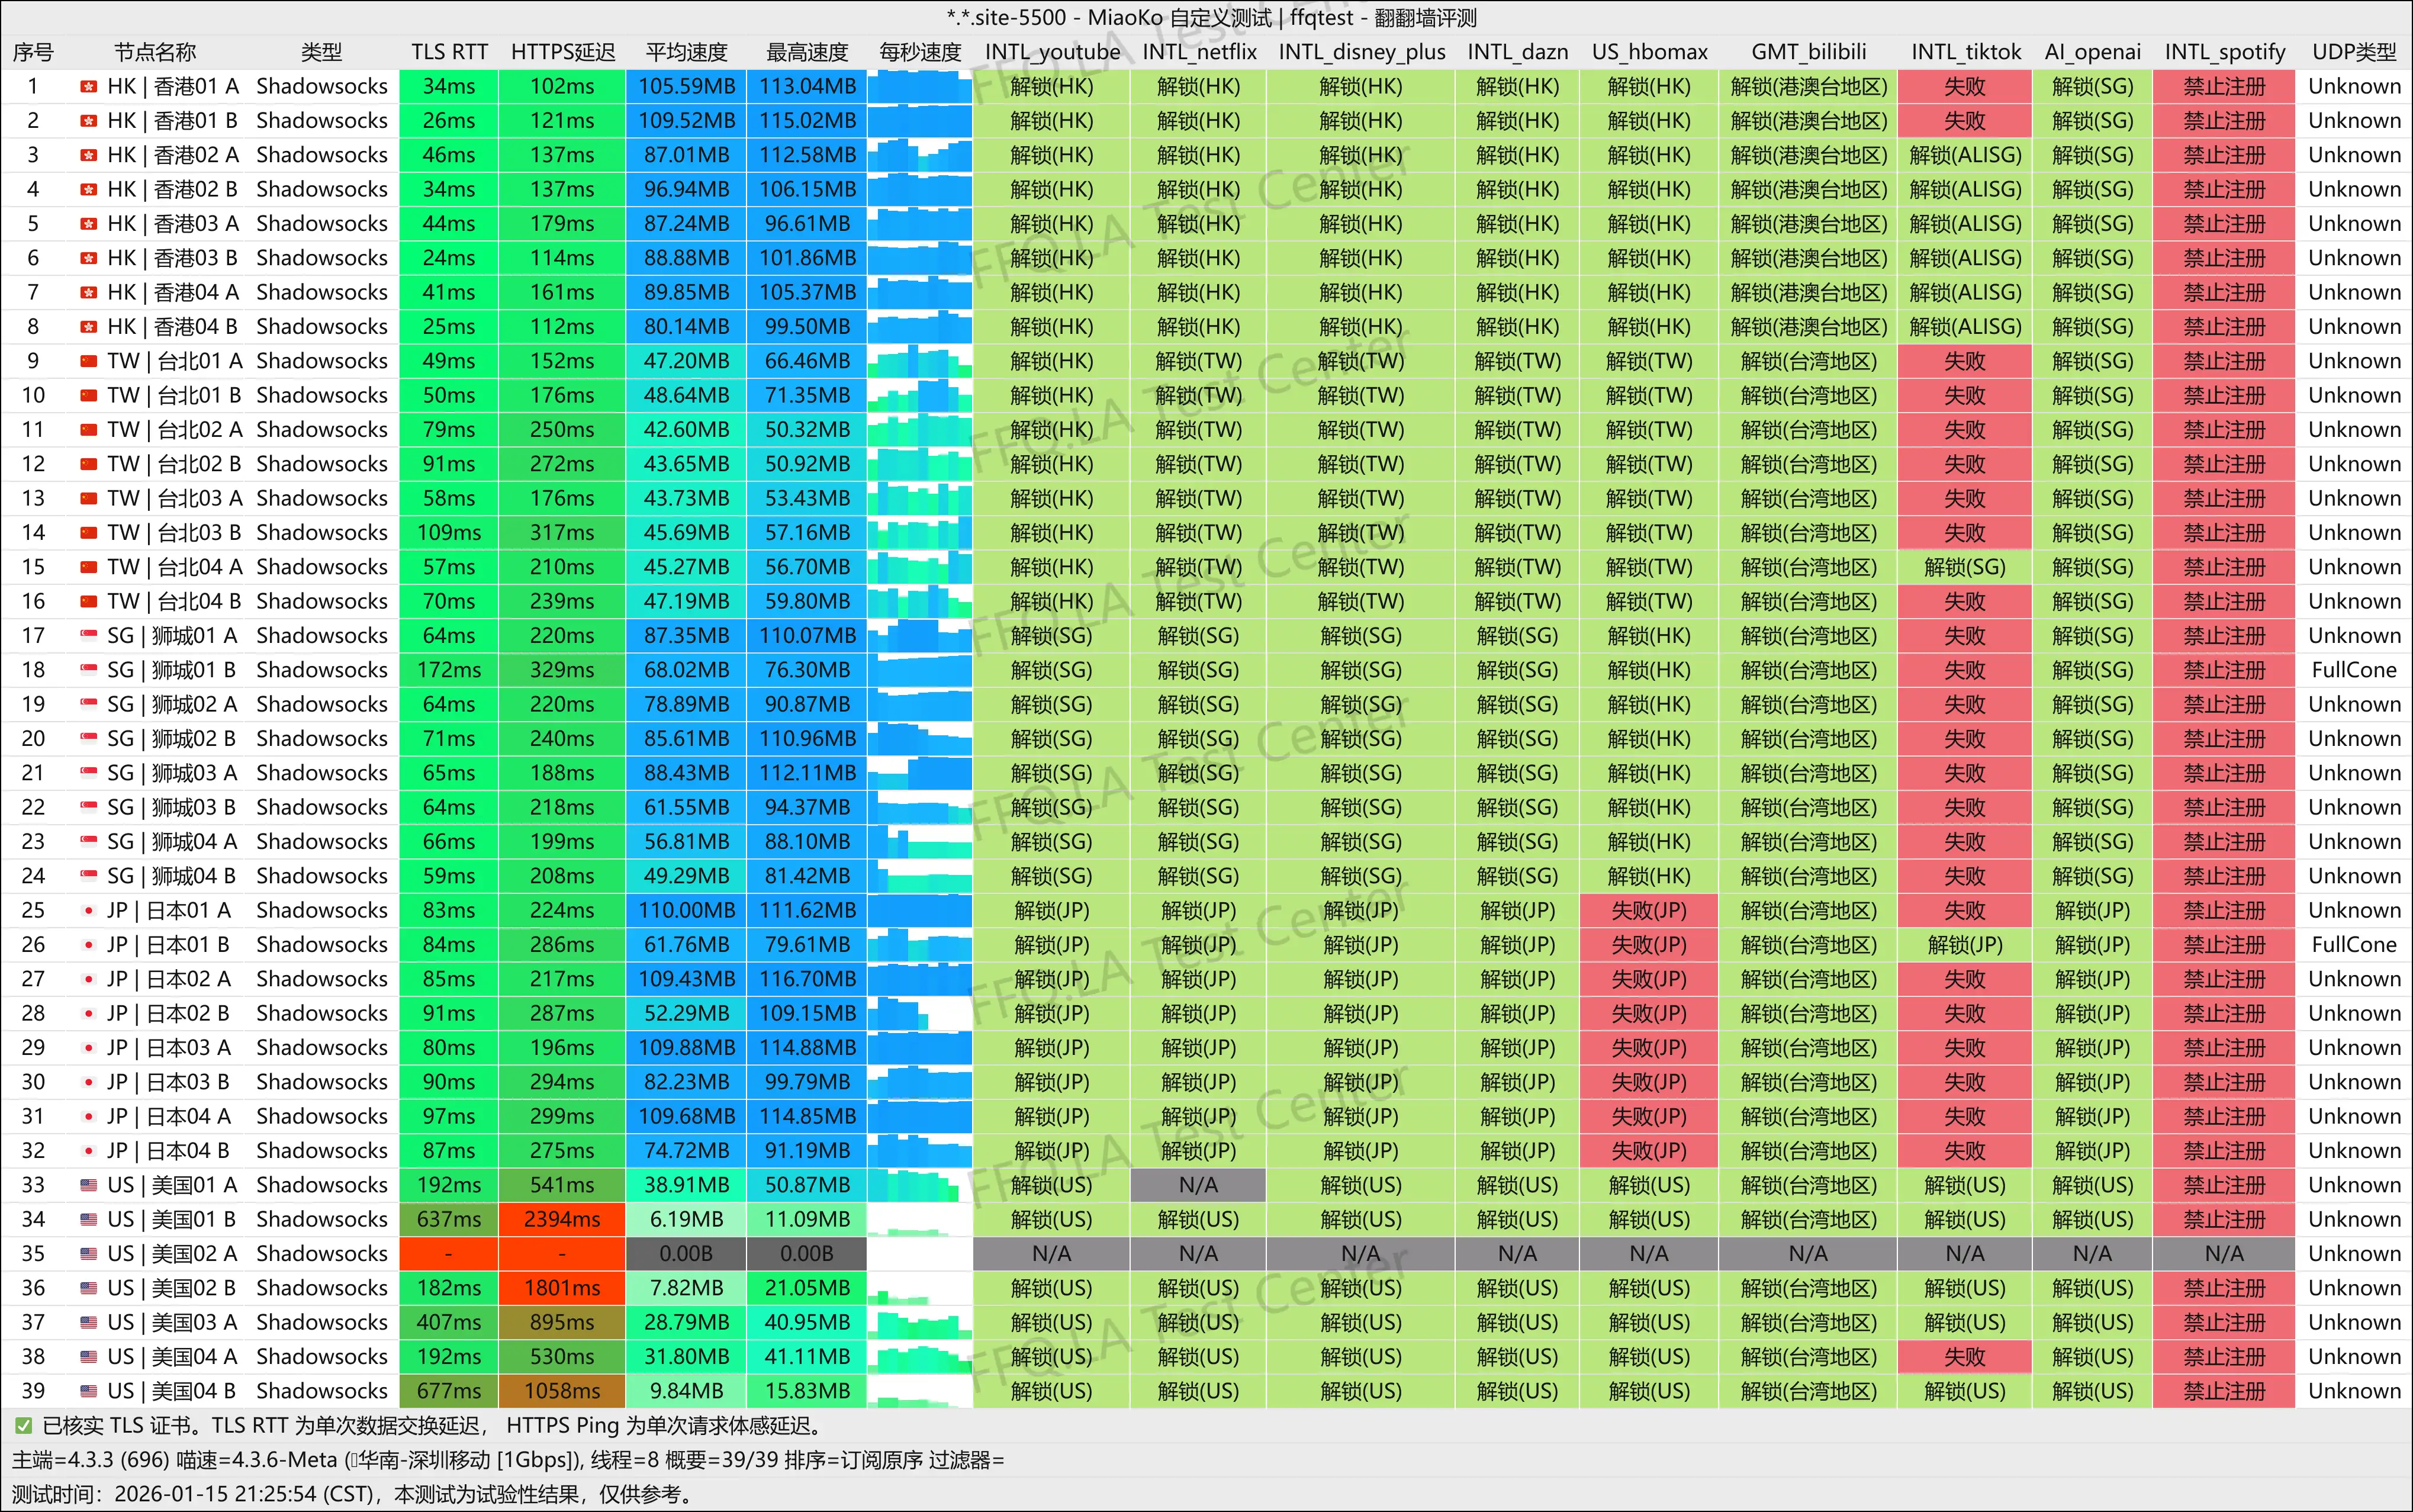Click the US flag beside 美国01 A
Screen dimensions: 2413x1512
pyautogui.click(x=88, y=1185)
